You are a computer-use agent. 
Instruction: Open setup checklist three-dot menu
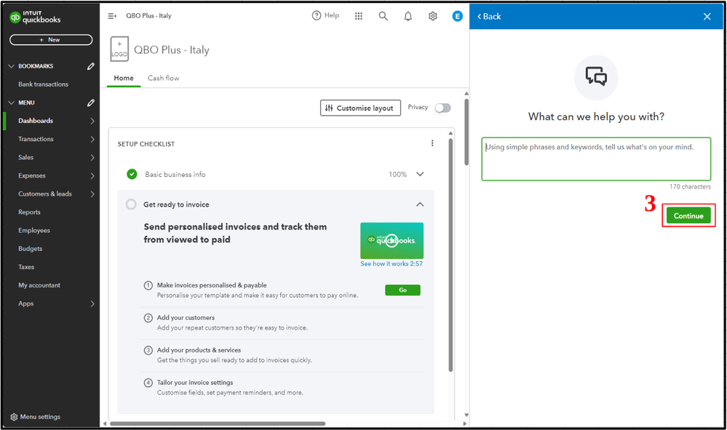click(x=432, y=143)
